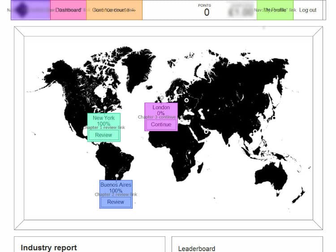Click the Leaderboard heading
This screenshot has height=252, width=336.
coord(197,248)
